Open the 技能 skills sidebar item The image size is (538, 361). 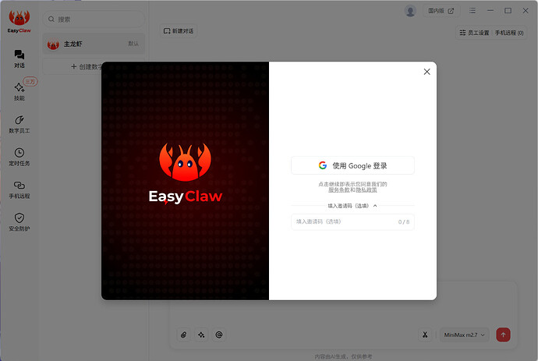[19, 92]
